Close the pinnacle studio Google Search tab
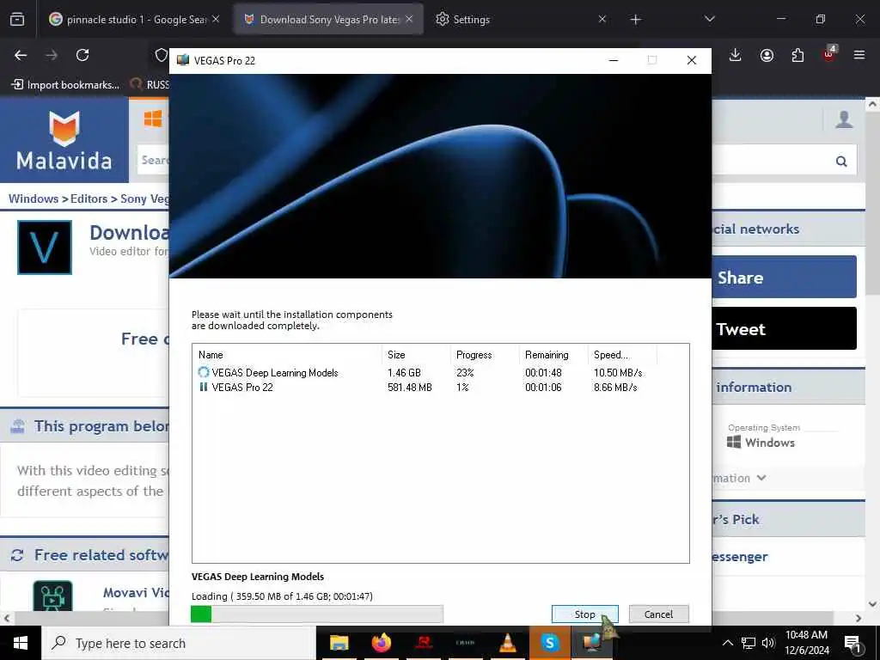This screenshot has height=660, width=880. tap(216, 19)
